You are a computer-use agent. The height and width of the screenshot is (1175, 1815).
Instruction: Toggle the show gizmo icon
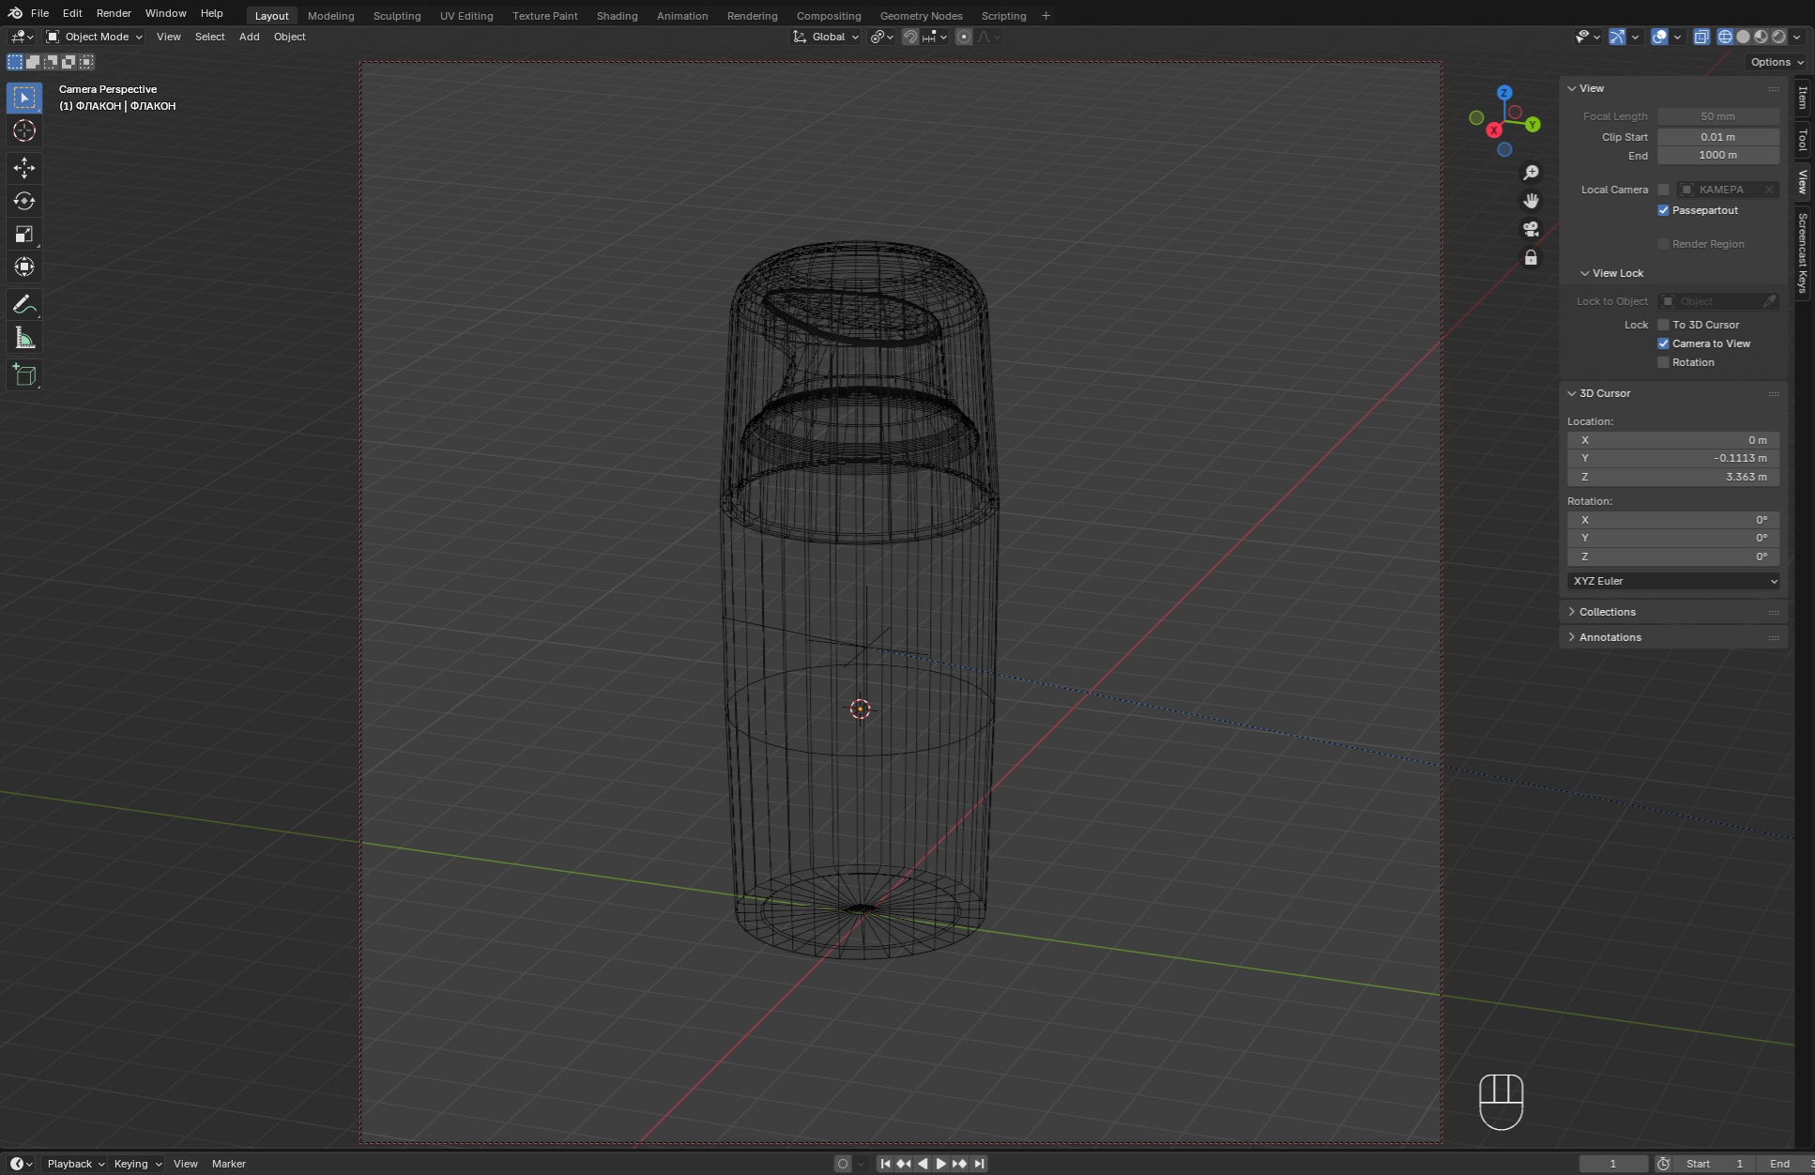[1617, 37]
